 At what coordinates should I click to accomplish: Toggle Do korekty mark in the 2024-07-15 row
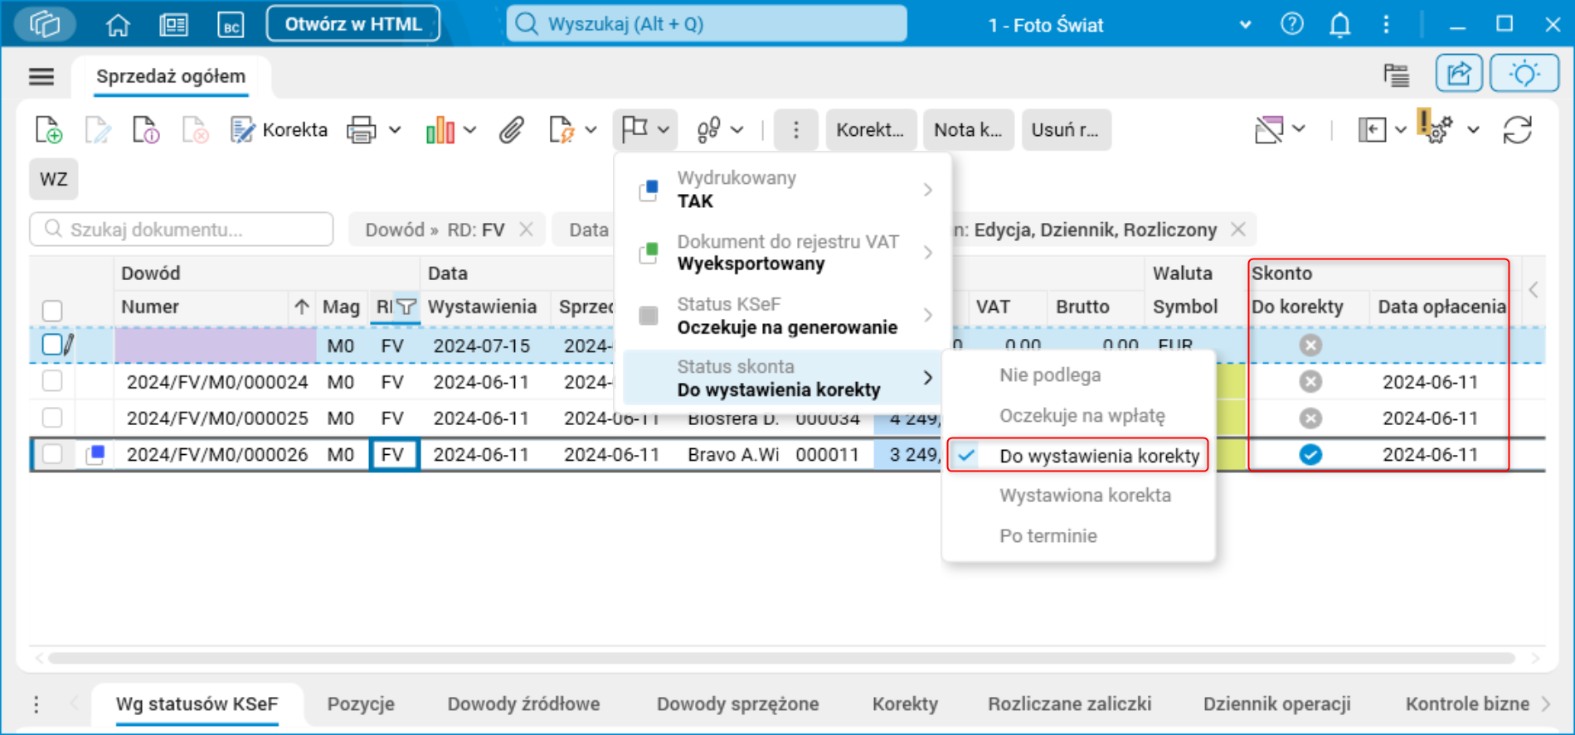[1310, 345]
